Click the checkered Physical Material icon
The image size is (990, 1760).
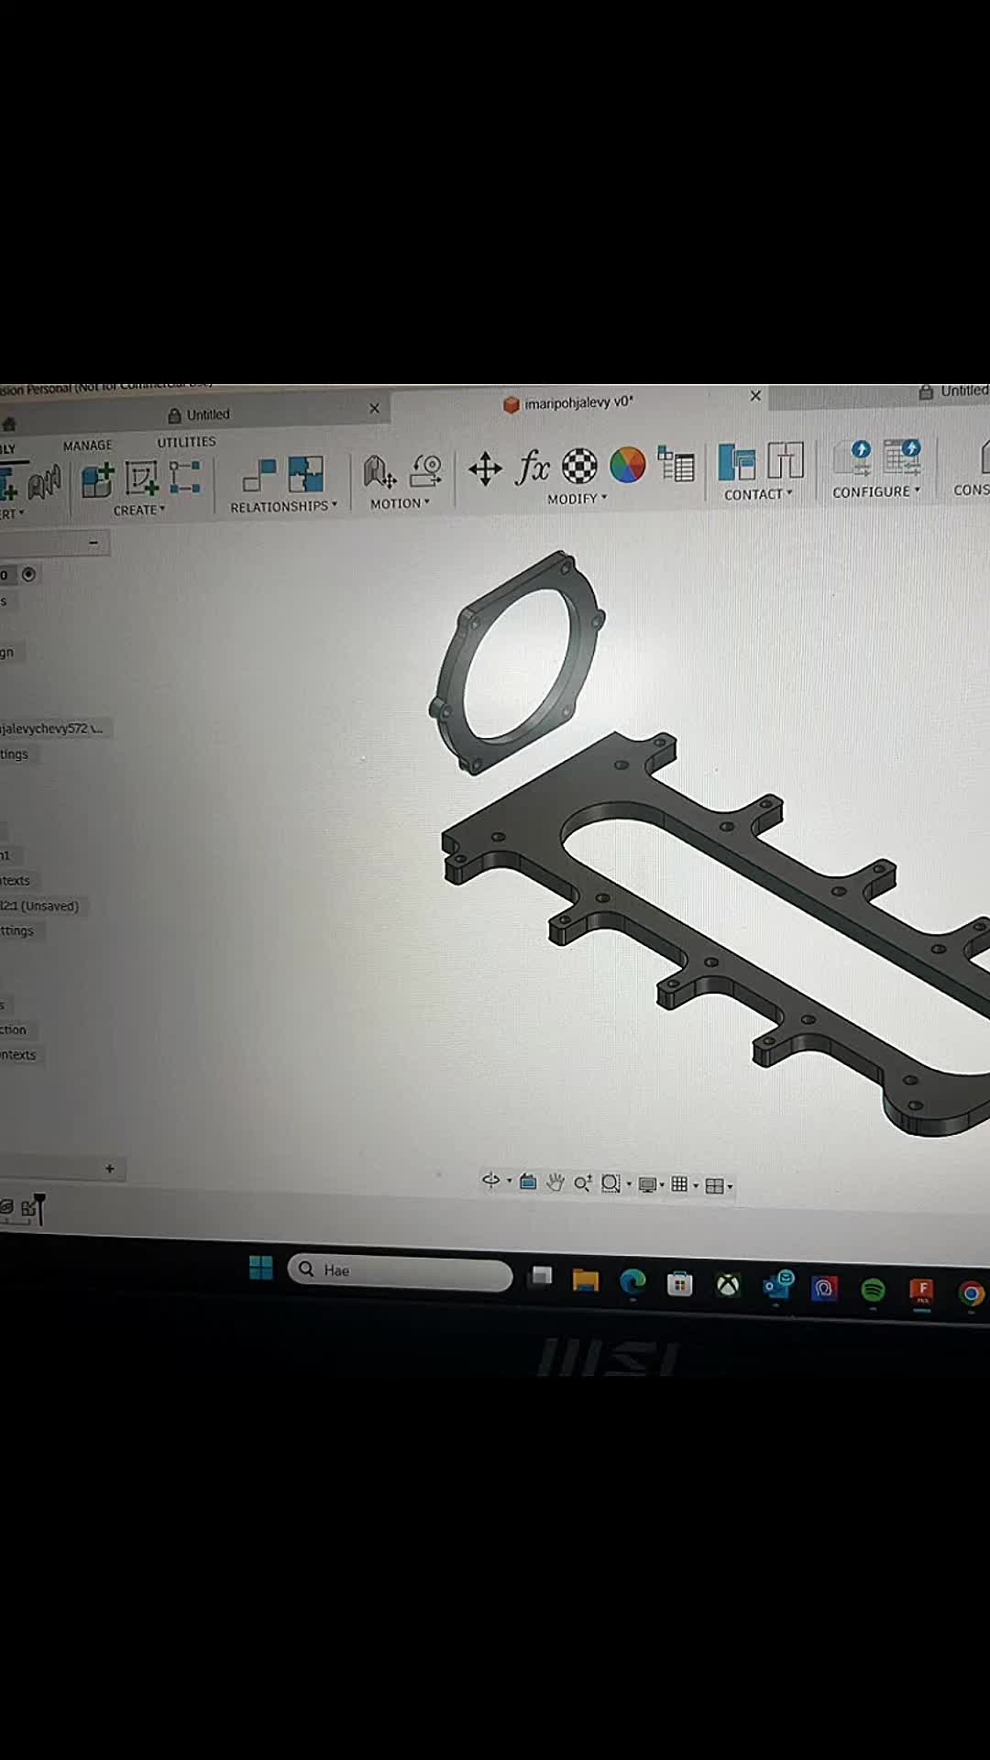(579, 466)
